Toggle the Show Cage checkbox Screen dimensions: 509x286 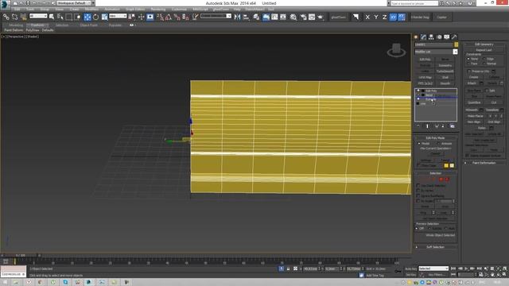click(x=419, y=165)
